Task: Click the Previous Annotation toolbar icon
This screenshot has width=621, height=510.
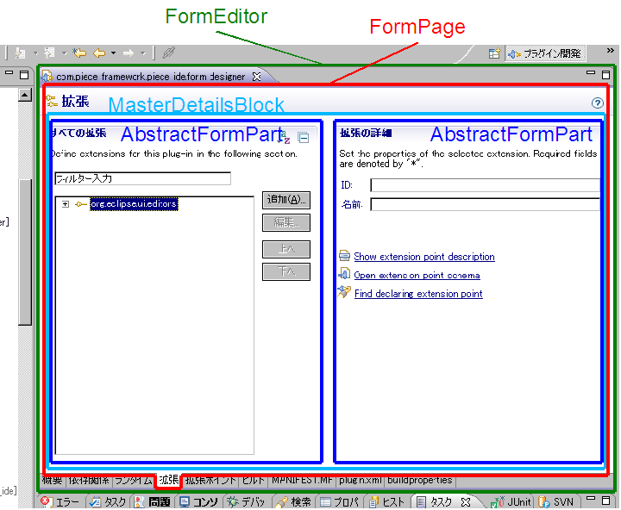Action: pyautogui.click(x=49, y=53)
